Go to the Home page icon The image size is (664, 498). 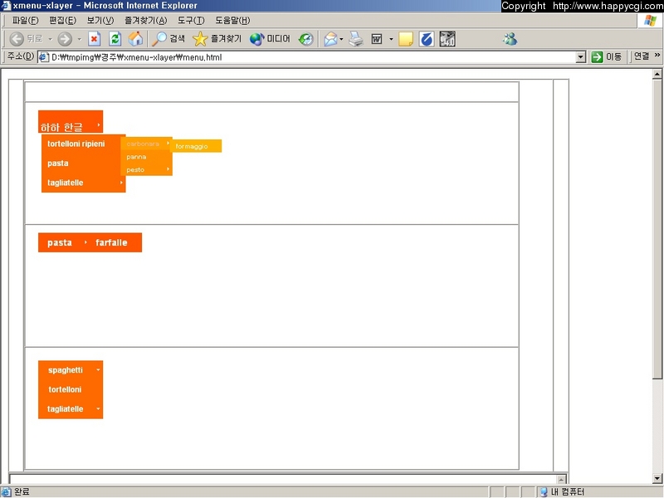pyautogui.click(x=135, y=39)
